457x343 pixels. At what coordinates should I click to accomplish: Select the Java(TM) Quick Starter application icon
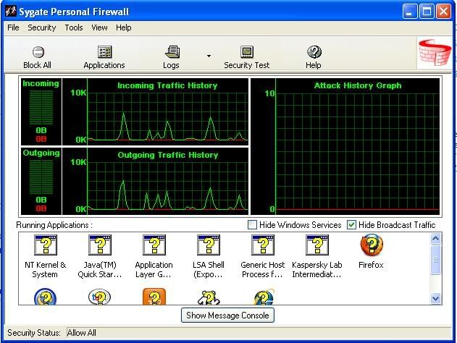click(x=100, y=245)
